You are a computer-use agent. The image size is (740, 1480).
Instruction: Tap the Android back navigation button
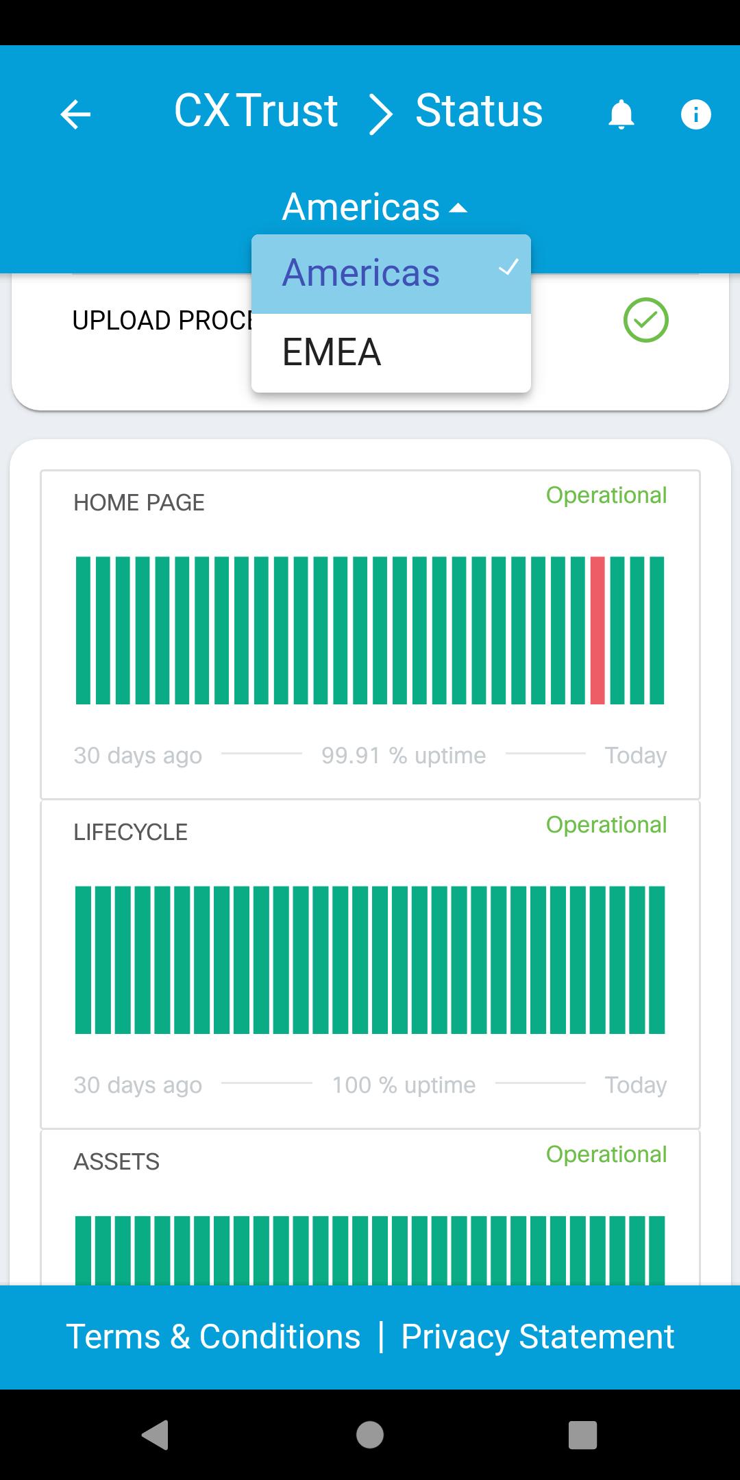point(156,1435)
